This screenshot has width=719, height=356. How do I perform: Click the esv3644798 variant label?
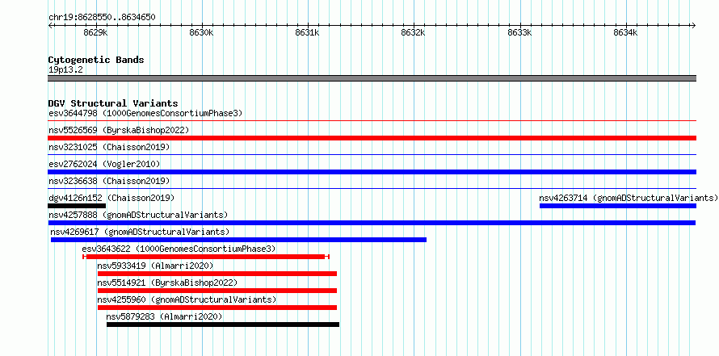(x=145, y=113)
